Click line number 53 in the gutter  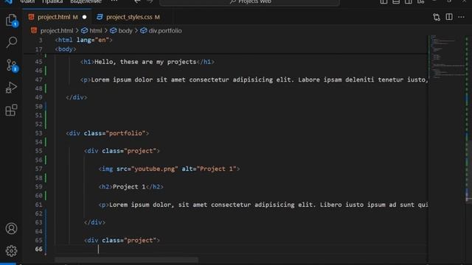click(38, 133)
